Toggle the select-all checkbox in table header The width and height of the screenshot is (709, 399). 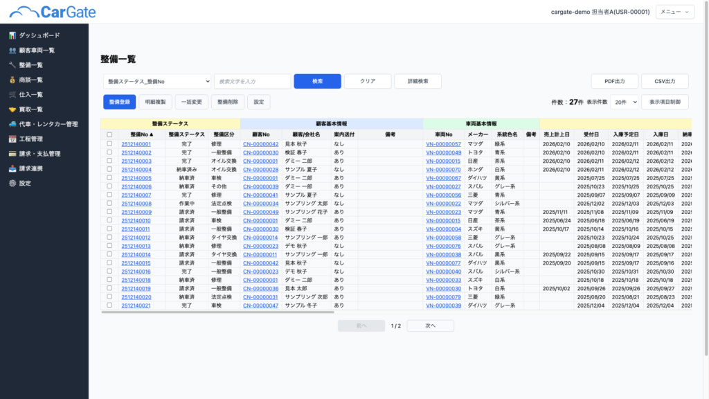[x=109, y=134]
